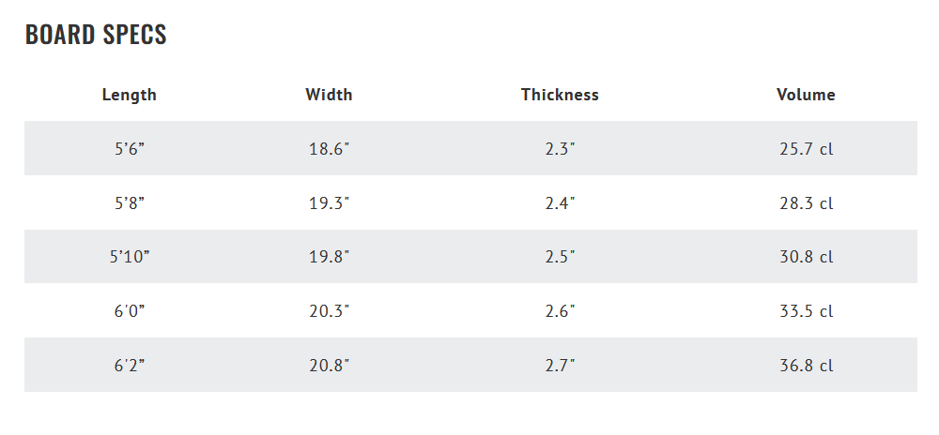Click the 20.3" width cell

(329, 311)
